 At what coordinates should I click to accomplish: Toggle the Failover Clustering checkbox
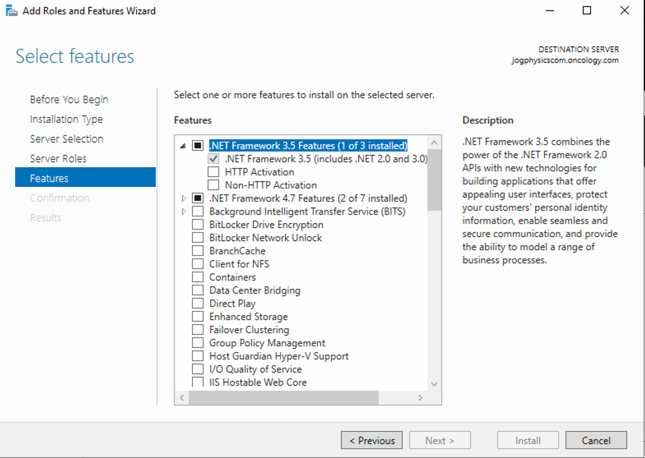click(x=197, y=330)
